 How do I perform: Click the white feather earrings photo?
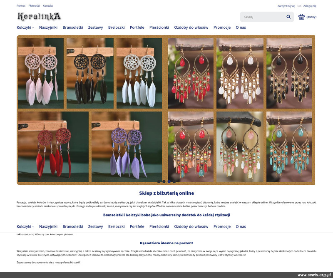(139, 73)
